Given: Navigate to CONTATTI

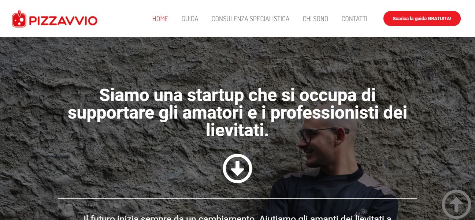Looking at the screenshot, I should 354,19.
